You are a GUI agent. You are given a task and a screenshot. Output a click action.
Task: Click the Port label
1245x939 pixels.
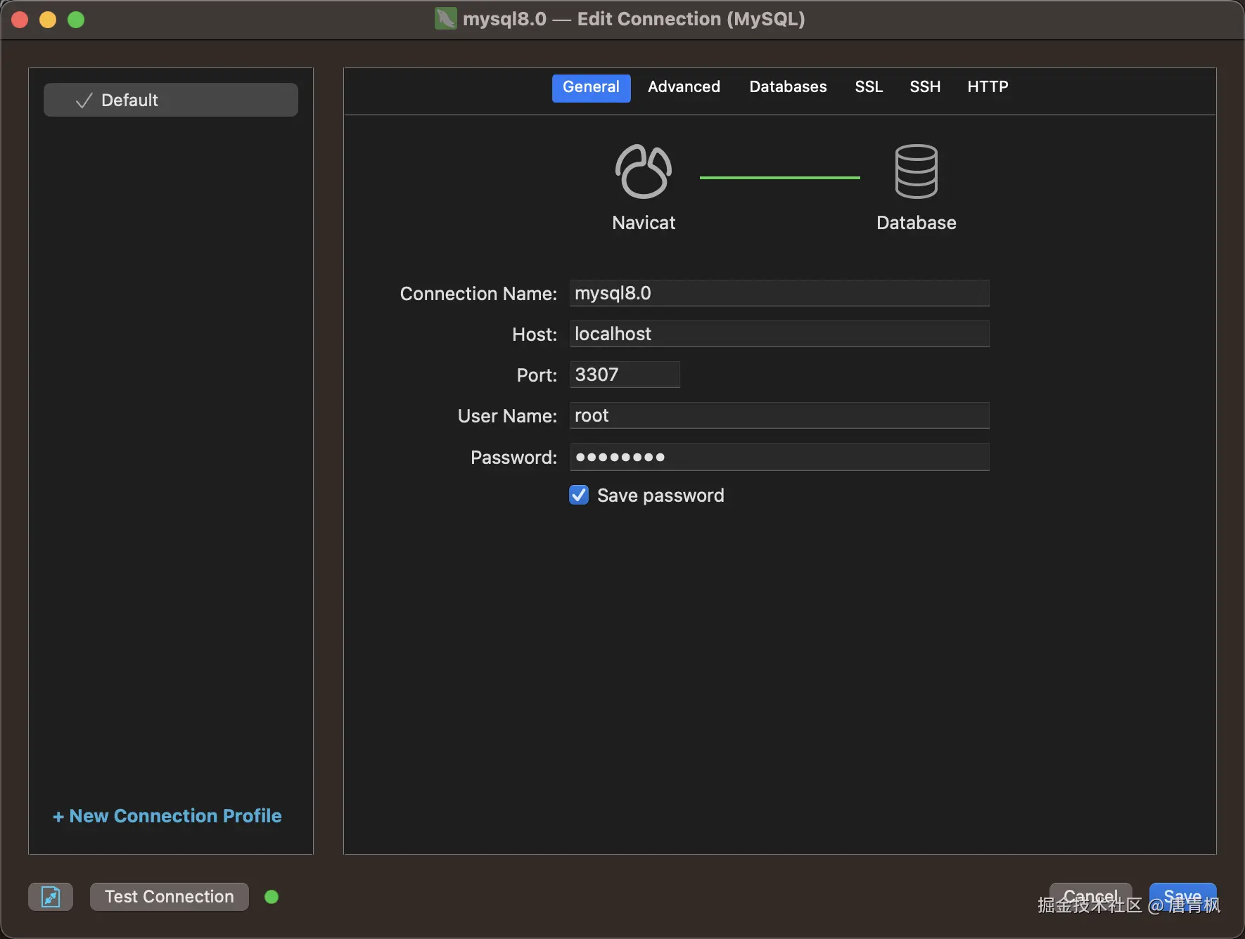tap(537, 375)
